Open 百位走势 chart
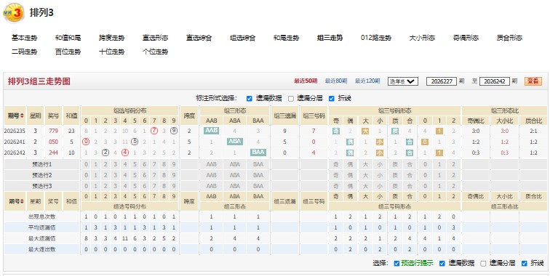Image resolution: width=550 pixels, height=276 pixels. tap(68, 52)
